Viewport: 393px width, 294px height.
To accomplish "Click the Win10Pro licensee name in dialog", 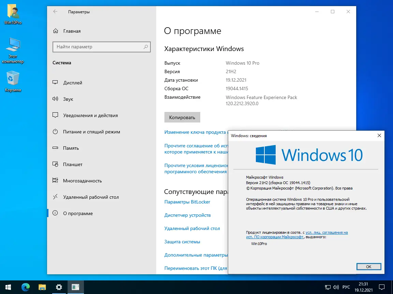I will [259, 244].
